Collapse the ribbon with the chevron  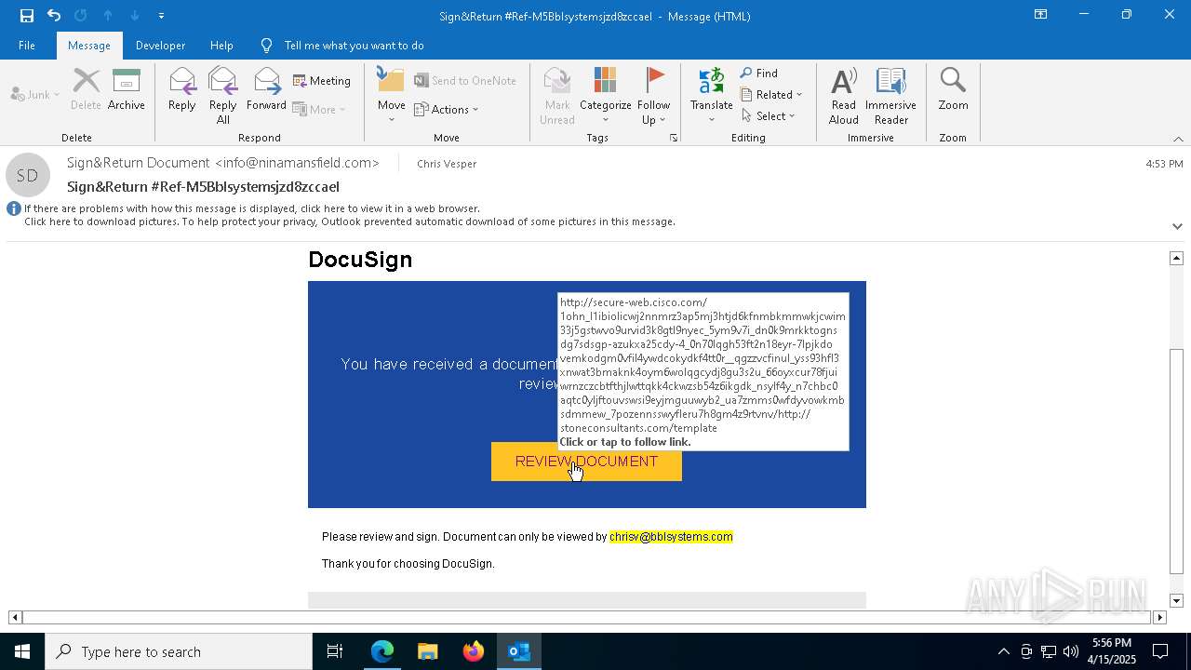point(1178,139)
